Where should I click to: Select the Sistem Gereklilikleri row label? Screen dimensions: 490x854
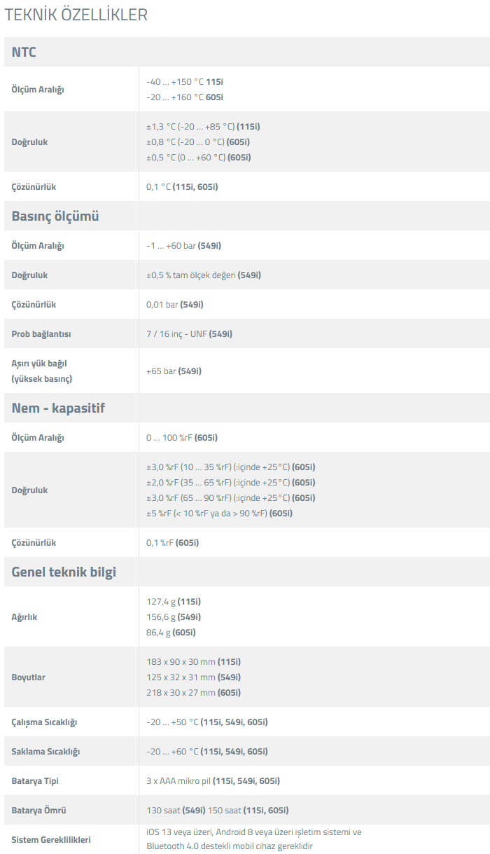point(51,839)
